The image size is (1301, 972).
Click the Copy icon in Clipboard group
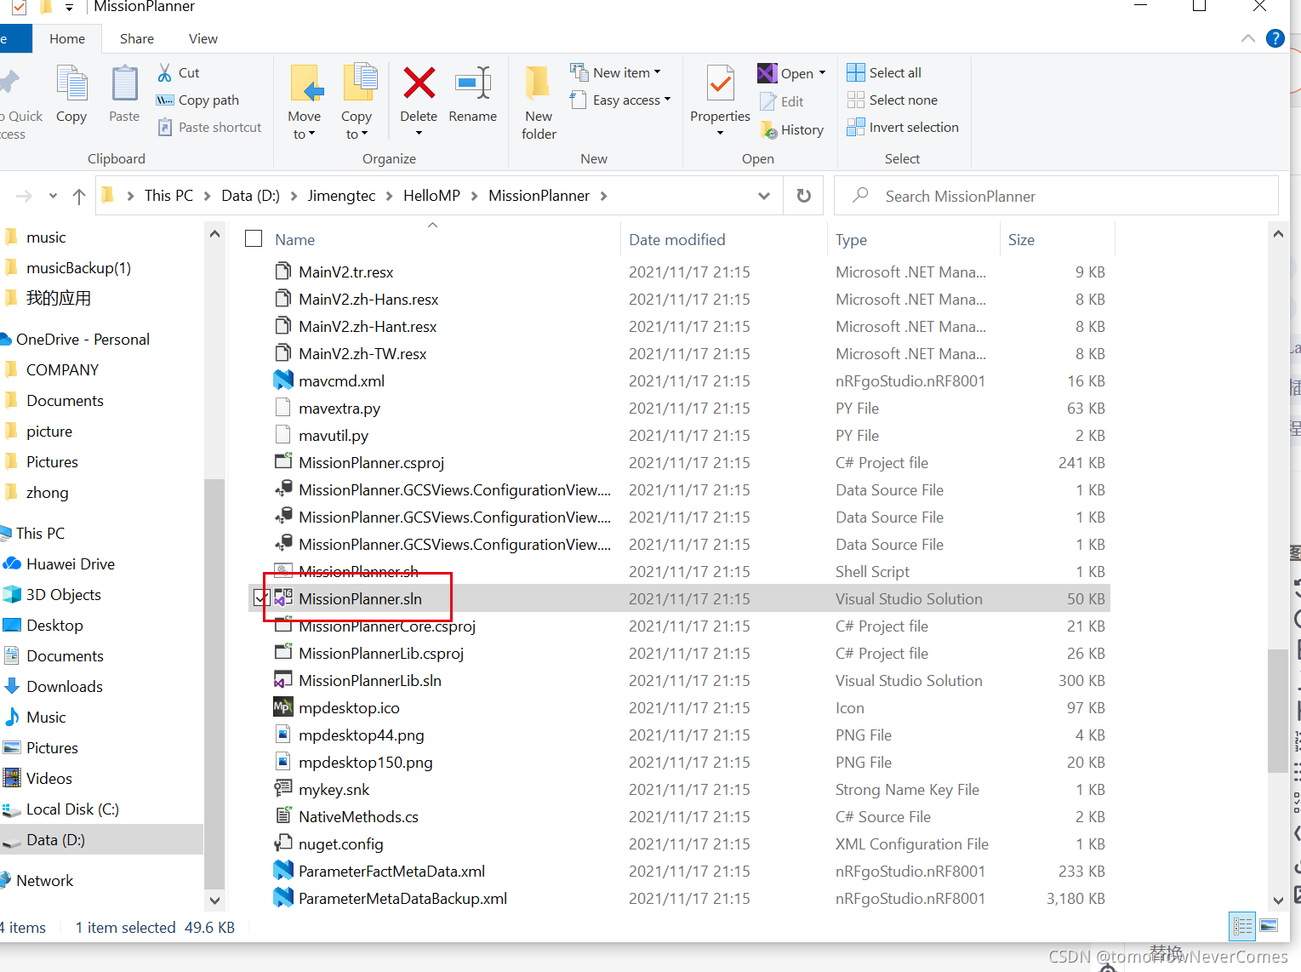tap(71, 85)
